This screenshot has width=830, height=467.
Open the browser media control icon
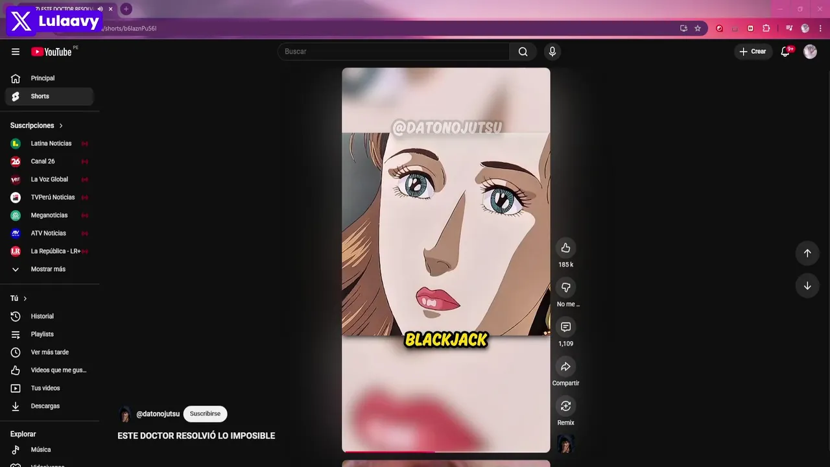pos(789,29)
